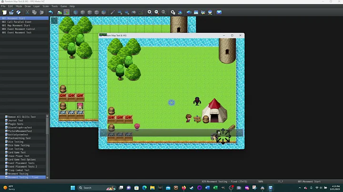Select the Flood Fill tool

pyautogui.click(x=134, y=12)
